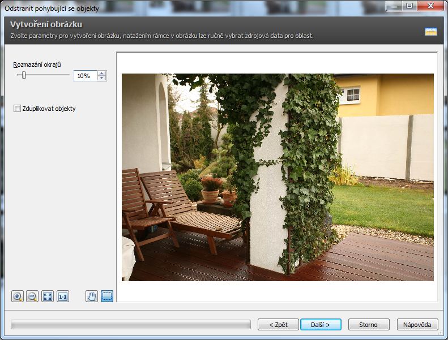Viewport: 448px width, 340px height.
Task: Click the progress bar at the bottom
Action: tap(130, 325)
